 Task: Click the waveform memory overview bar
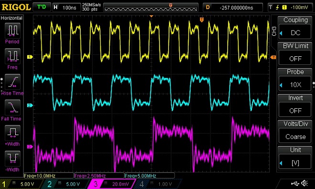pyautogui.click(x=151, y=8)
